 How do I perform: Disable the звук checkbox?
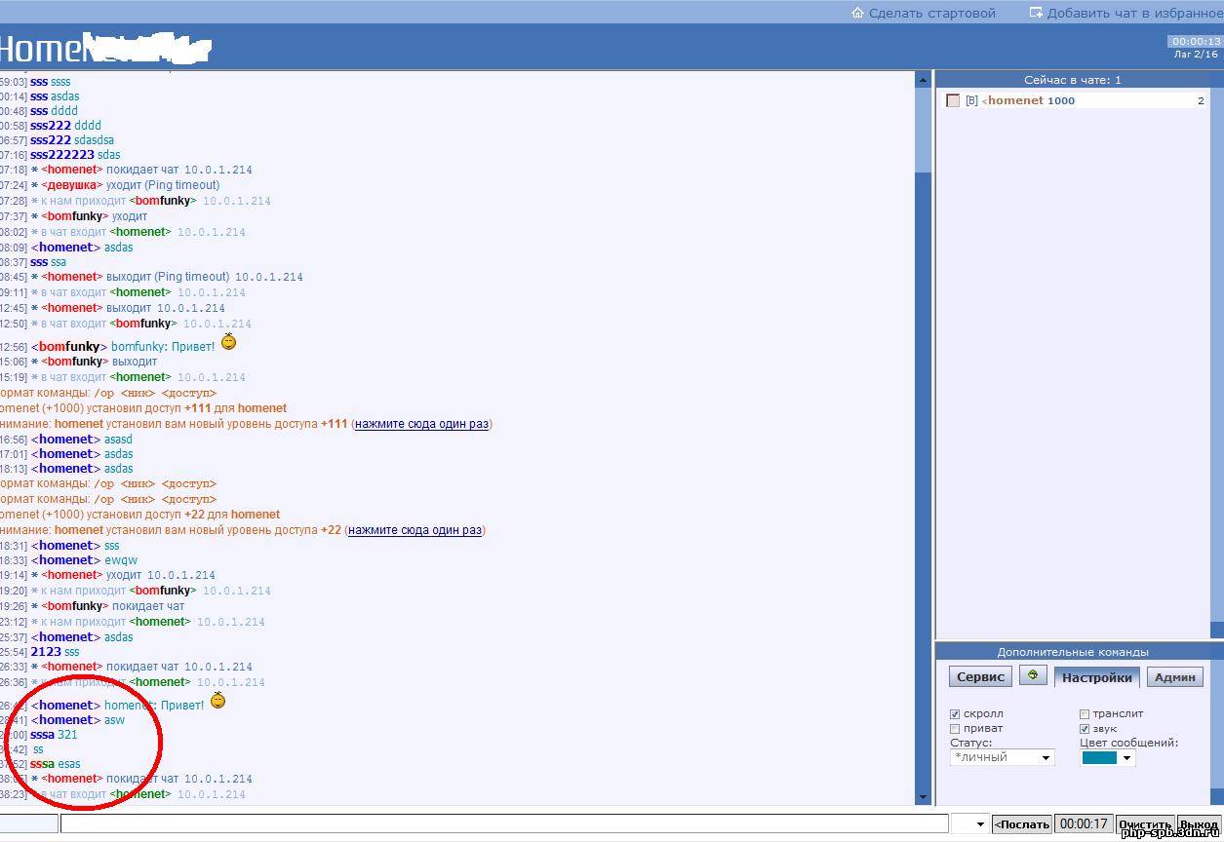(x=1085, y=729)
